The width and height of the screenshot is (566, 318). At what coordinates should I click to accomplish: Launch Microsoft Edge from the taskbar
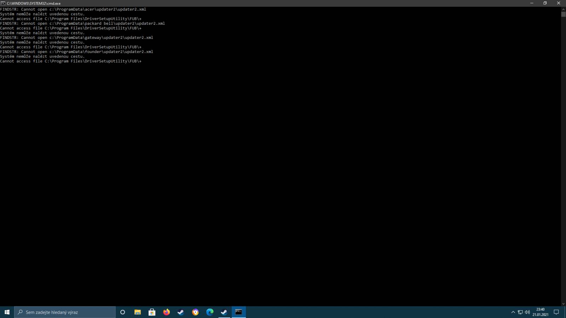[210, 312]
